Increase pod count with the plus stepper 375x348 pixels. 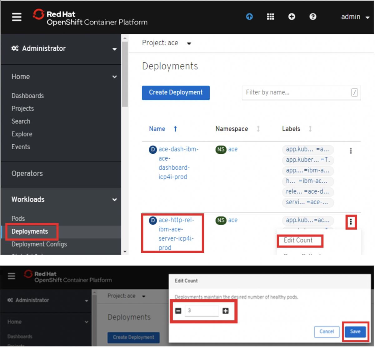226,311
